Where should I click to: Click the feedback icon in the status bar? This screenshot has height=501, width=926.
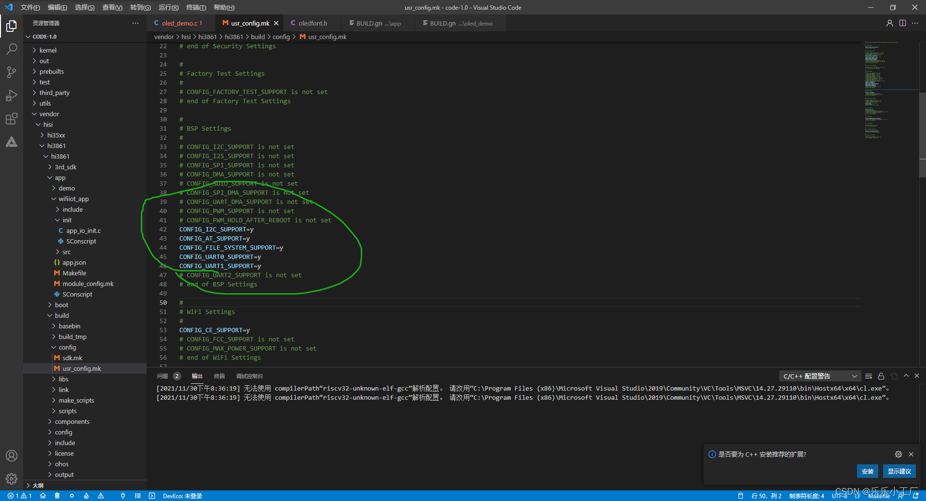coord(901,496)
